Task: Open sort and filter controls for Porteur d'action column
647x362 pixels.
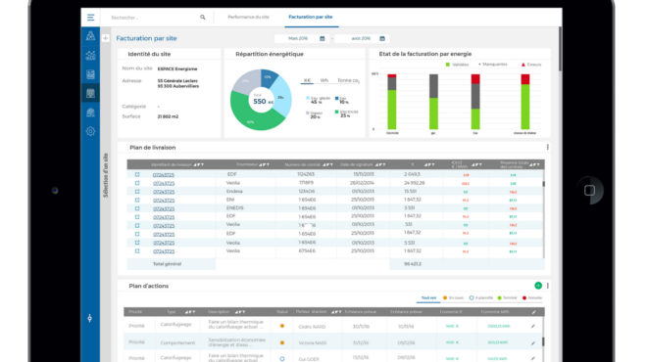Action: 336,312
